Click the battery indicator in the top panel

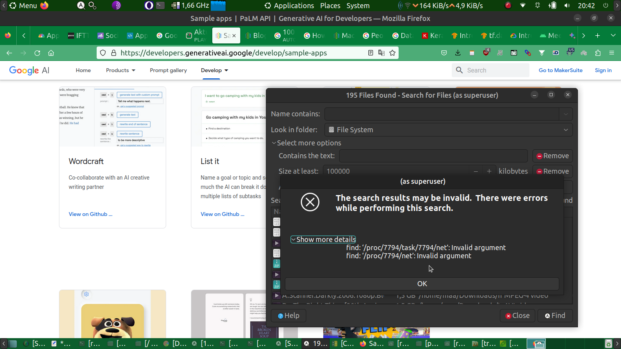(x=552, y=5)
